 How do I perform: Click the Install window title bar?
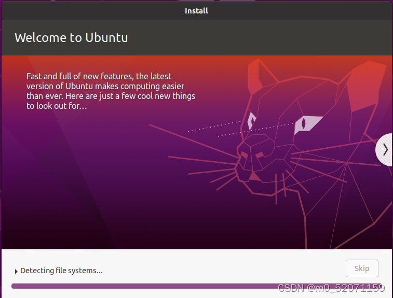click(x=196, y=11)
